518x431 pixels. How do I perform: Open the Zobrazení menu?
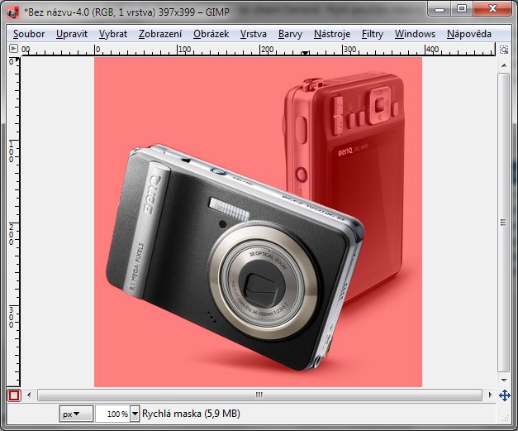[160, 34]
